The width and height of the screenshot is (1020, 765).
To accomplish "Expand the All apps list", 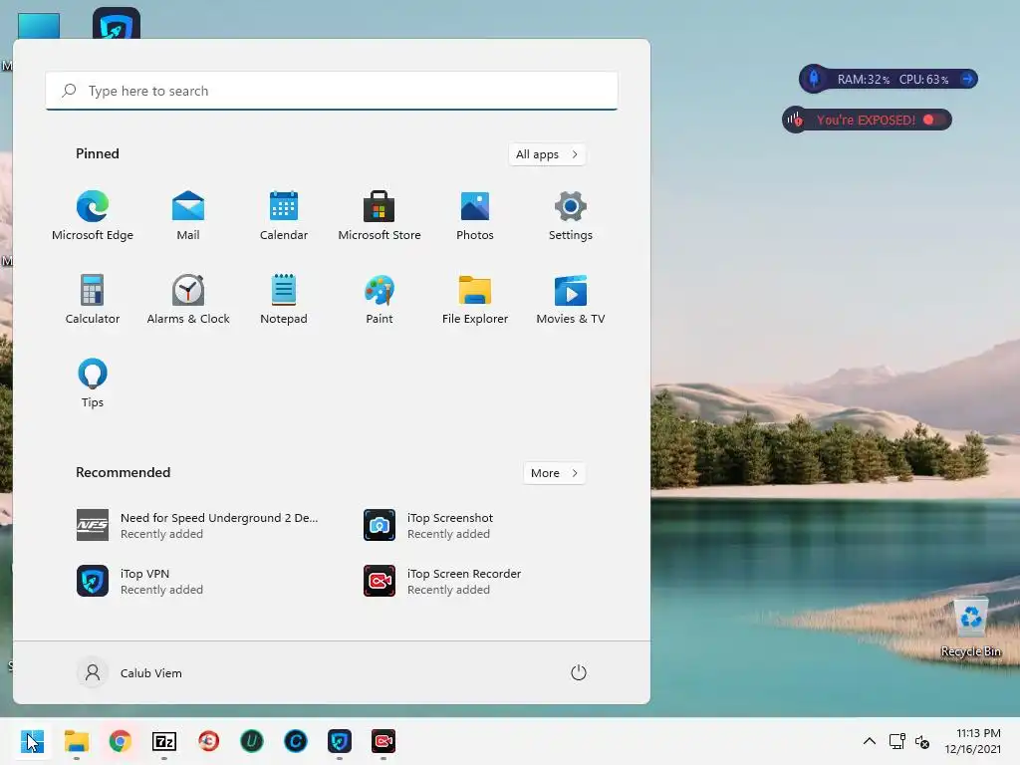I will point(547,154).
